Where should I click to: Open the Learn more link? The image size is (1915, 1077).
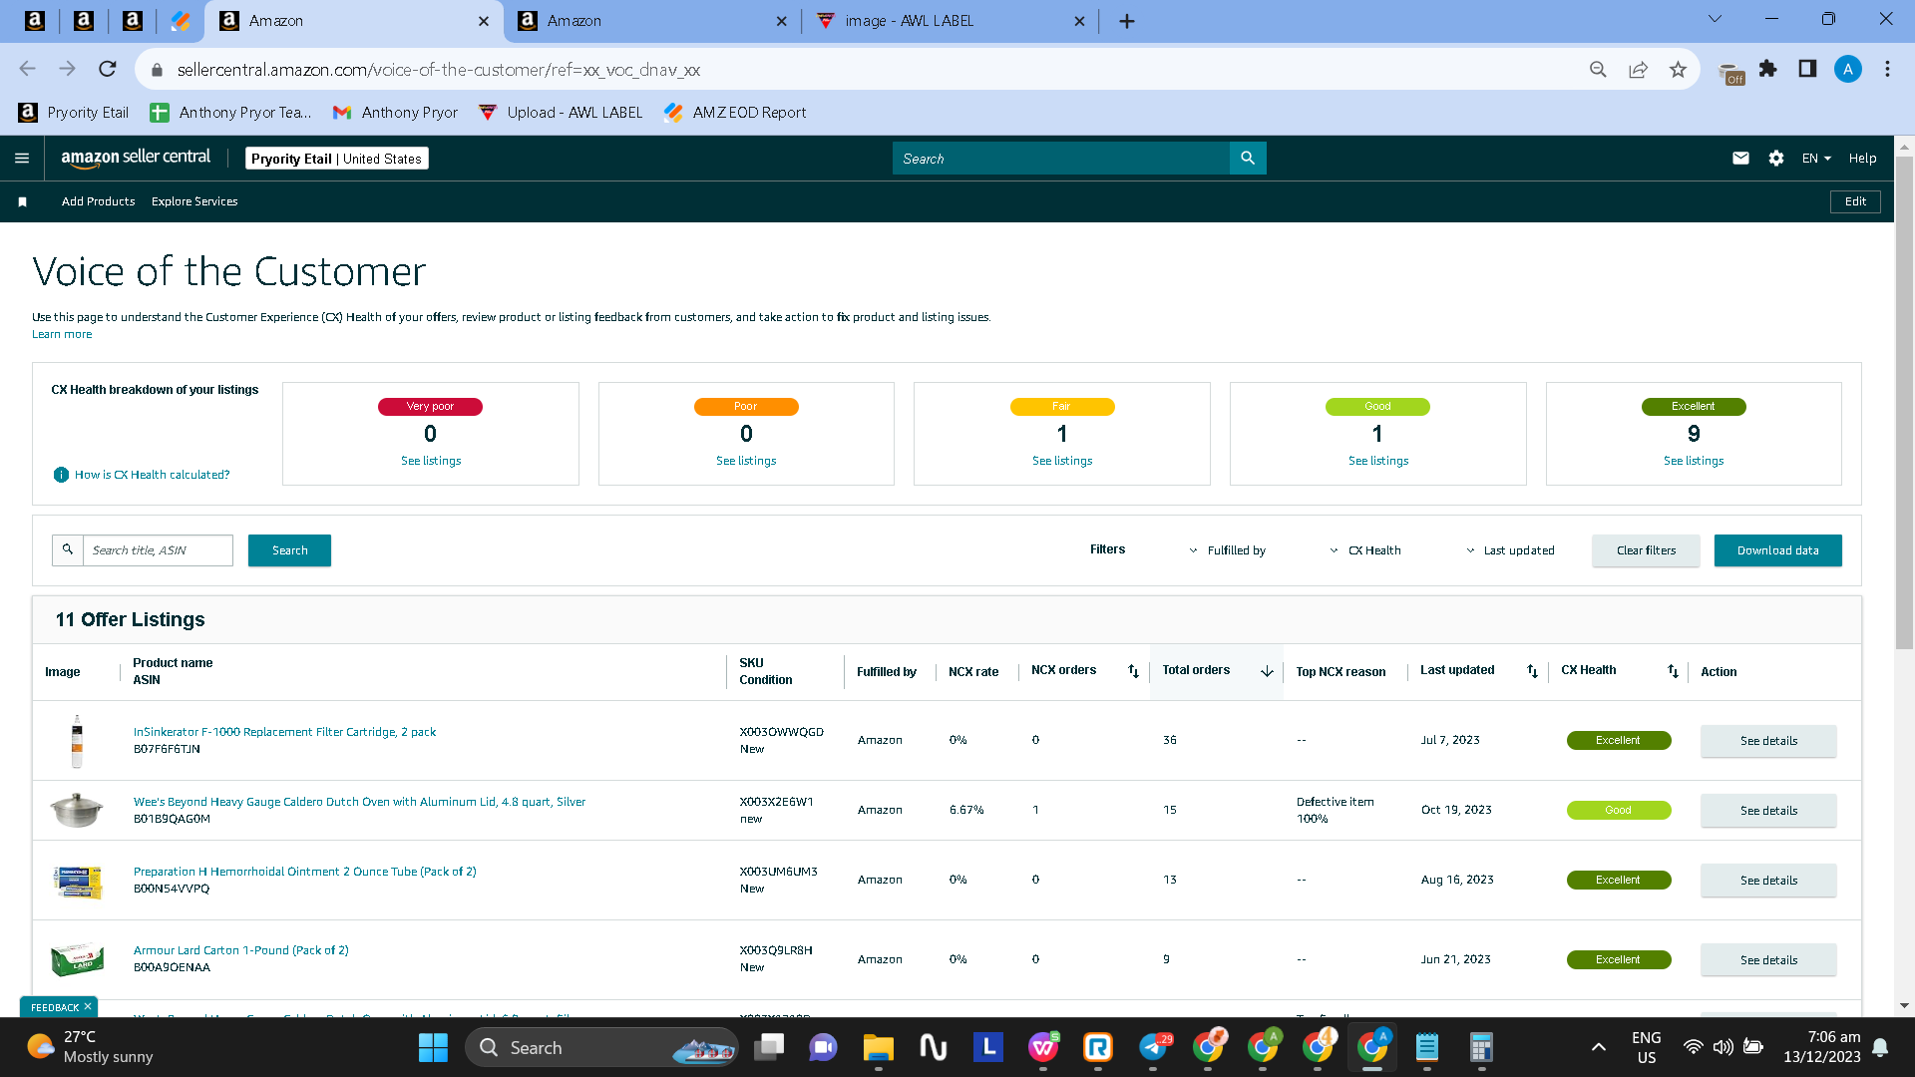pyautogui.click(x=62, y=334)
